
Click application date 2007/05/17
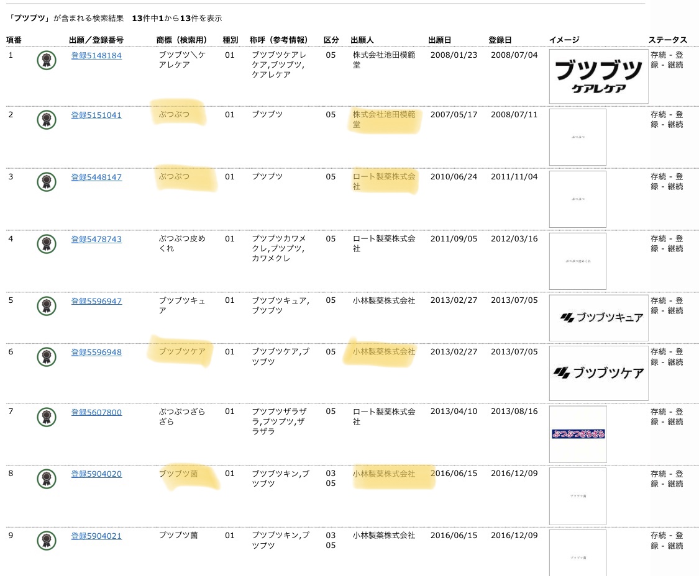(x=454, y=114)
